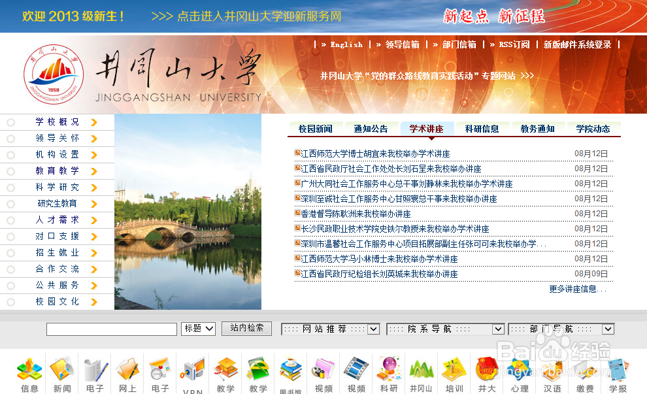The height and width of the screenshot is (394, 647).
Task: Open the 标题 search-type dropdown
Action: 198,329
